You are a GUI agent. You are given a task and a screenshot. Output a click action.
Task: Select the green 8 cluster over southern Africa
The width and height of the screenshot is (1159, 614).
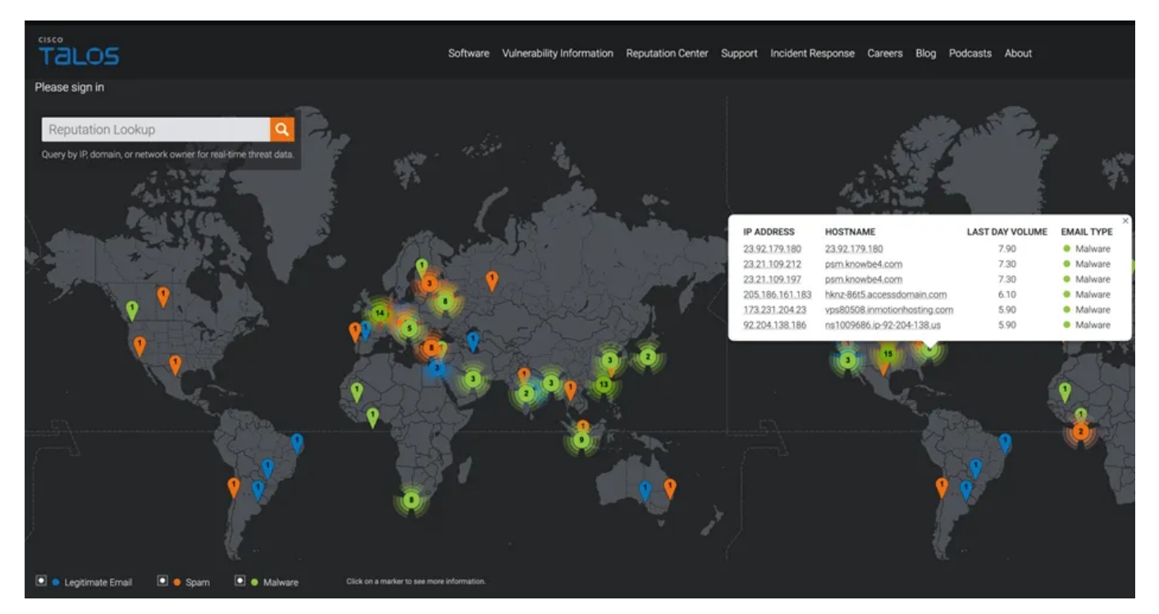coord(411,500)
